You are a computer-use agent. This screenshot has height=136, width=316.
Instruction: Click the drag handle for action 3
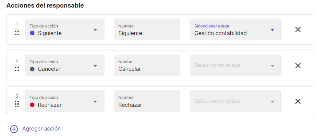tap(17, 104)
